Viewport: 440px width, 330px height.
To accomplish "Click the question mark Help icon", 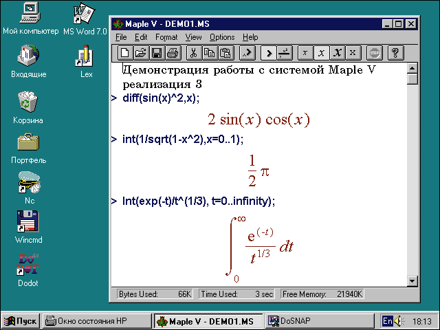I will 395,52.
